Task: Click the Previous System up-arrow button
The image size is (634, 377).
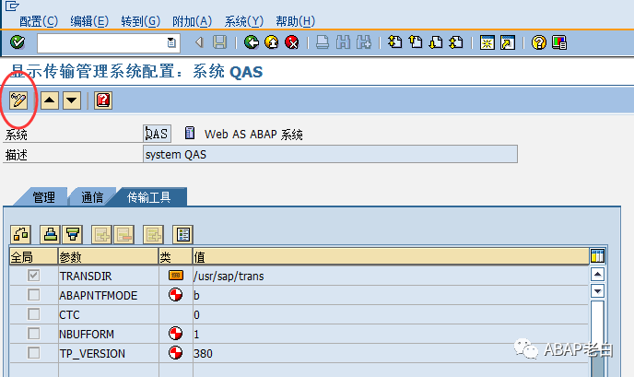Action: 50,100
